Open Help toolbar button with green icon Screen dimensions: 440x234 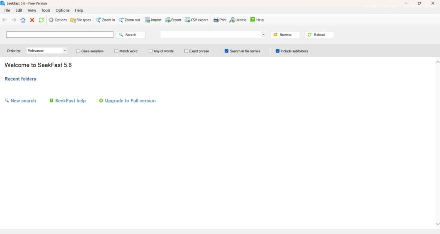257,20
